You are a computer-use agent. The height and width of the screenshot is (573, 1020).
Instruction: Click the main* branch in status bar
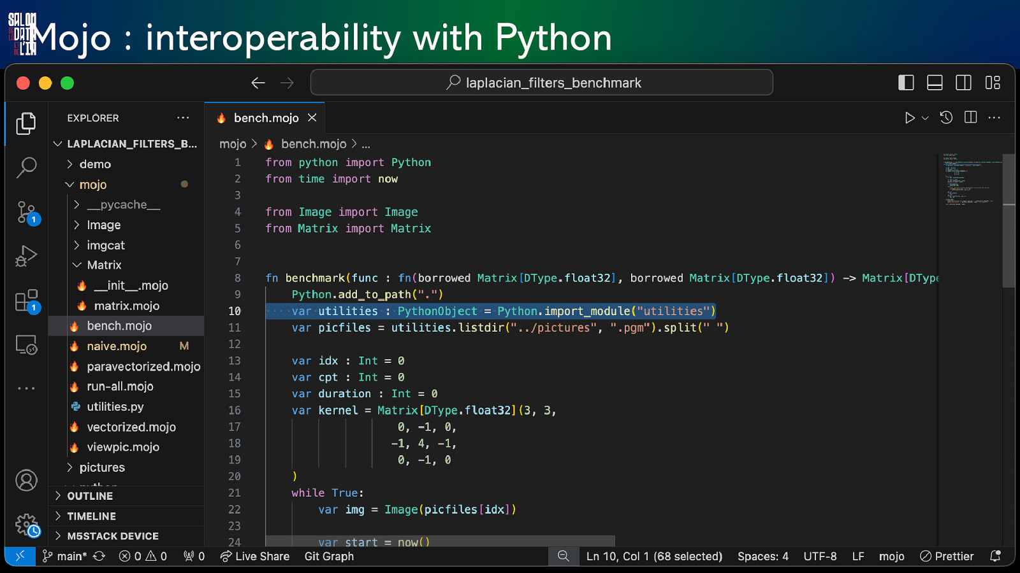click(64, 556)
